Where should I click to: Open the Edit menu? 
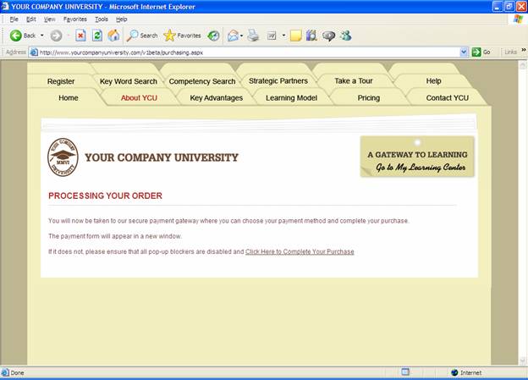pyautogui.click(x=31, y=19)
